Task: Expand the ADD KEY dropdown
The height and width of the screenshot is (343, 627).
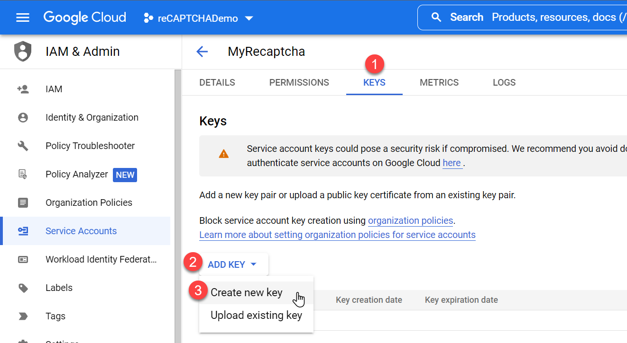Action: click(233, 264)
